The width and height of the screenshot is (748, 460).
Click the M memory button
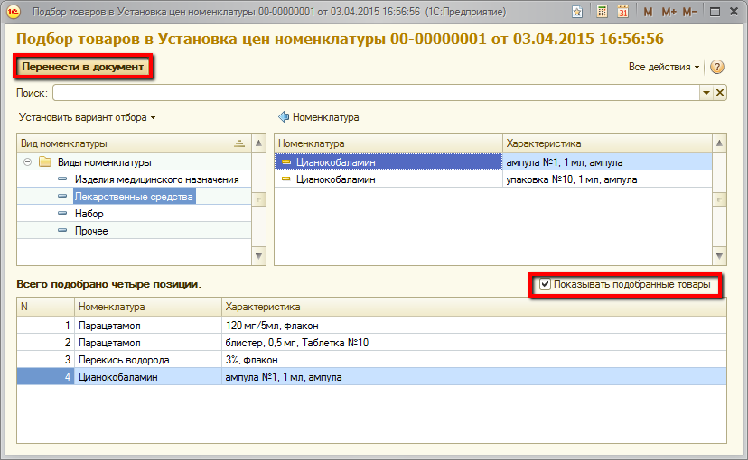[x=648, y=12]
